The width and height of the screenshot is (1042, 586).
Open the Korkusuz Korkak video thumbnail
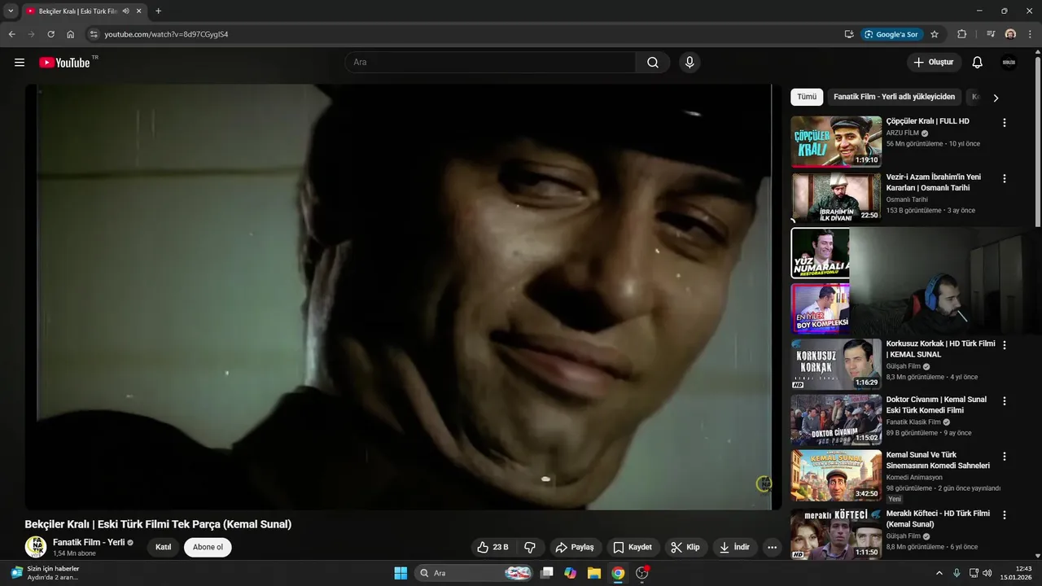coord(836,364)
